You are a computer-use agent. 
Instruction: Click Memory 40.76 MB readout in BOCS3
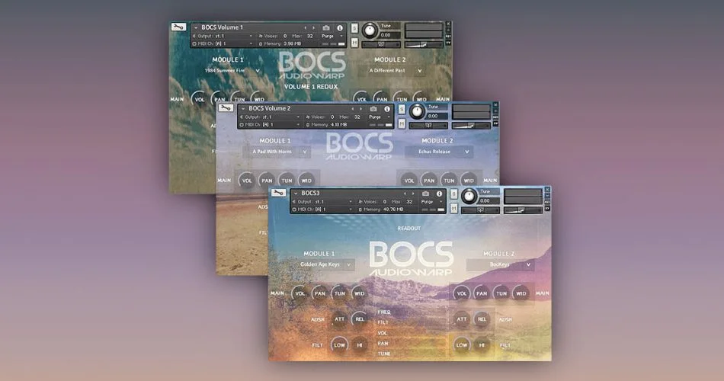point(393,210)
